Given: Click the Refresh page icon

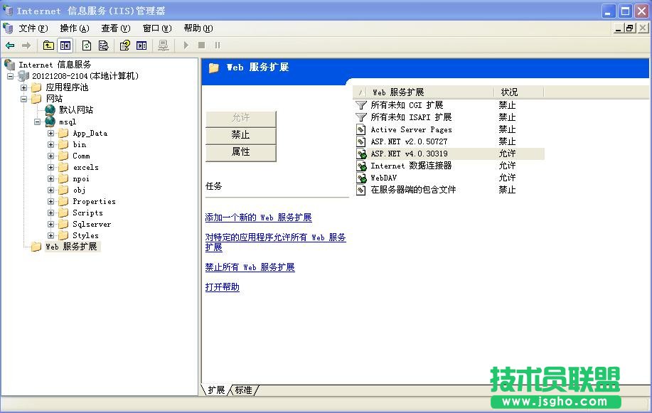Looking at the screenshot, I should point(85,45).
